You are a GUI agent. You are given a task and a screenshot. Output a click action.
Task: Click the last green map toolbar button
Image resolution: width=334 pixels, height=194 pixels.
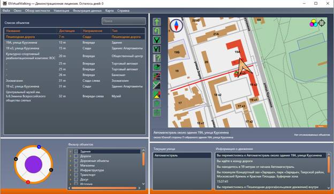[x=157, y=113]
